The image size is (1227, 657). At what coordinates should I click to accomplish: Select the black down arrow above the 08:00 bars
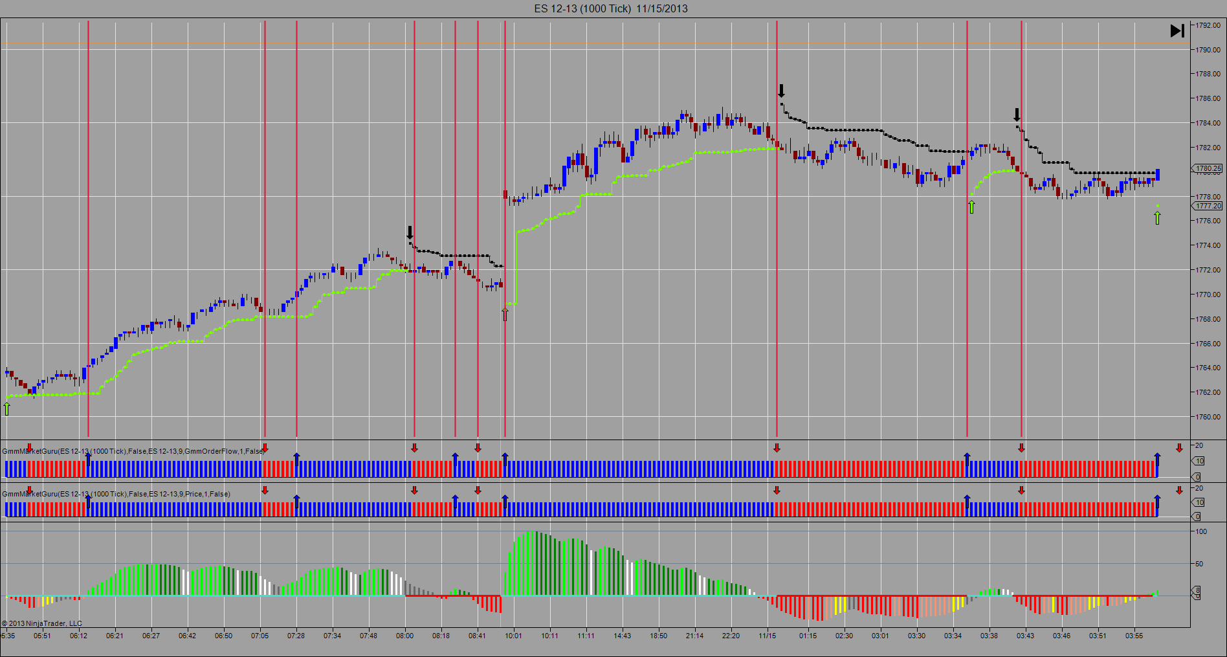[410, 233]
